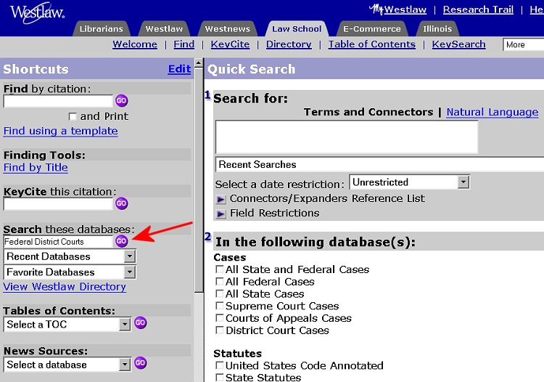
Task: Open the Westnews tab
Action: [x=227, y=29]
